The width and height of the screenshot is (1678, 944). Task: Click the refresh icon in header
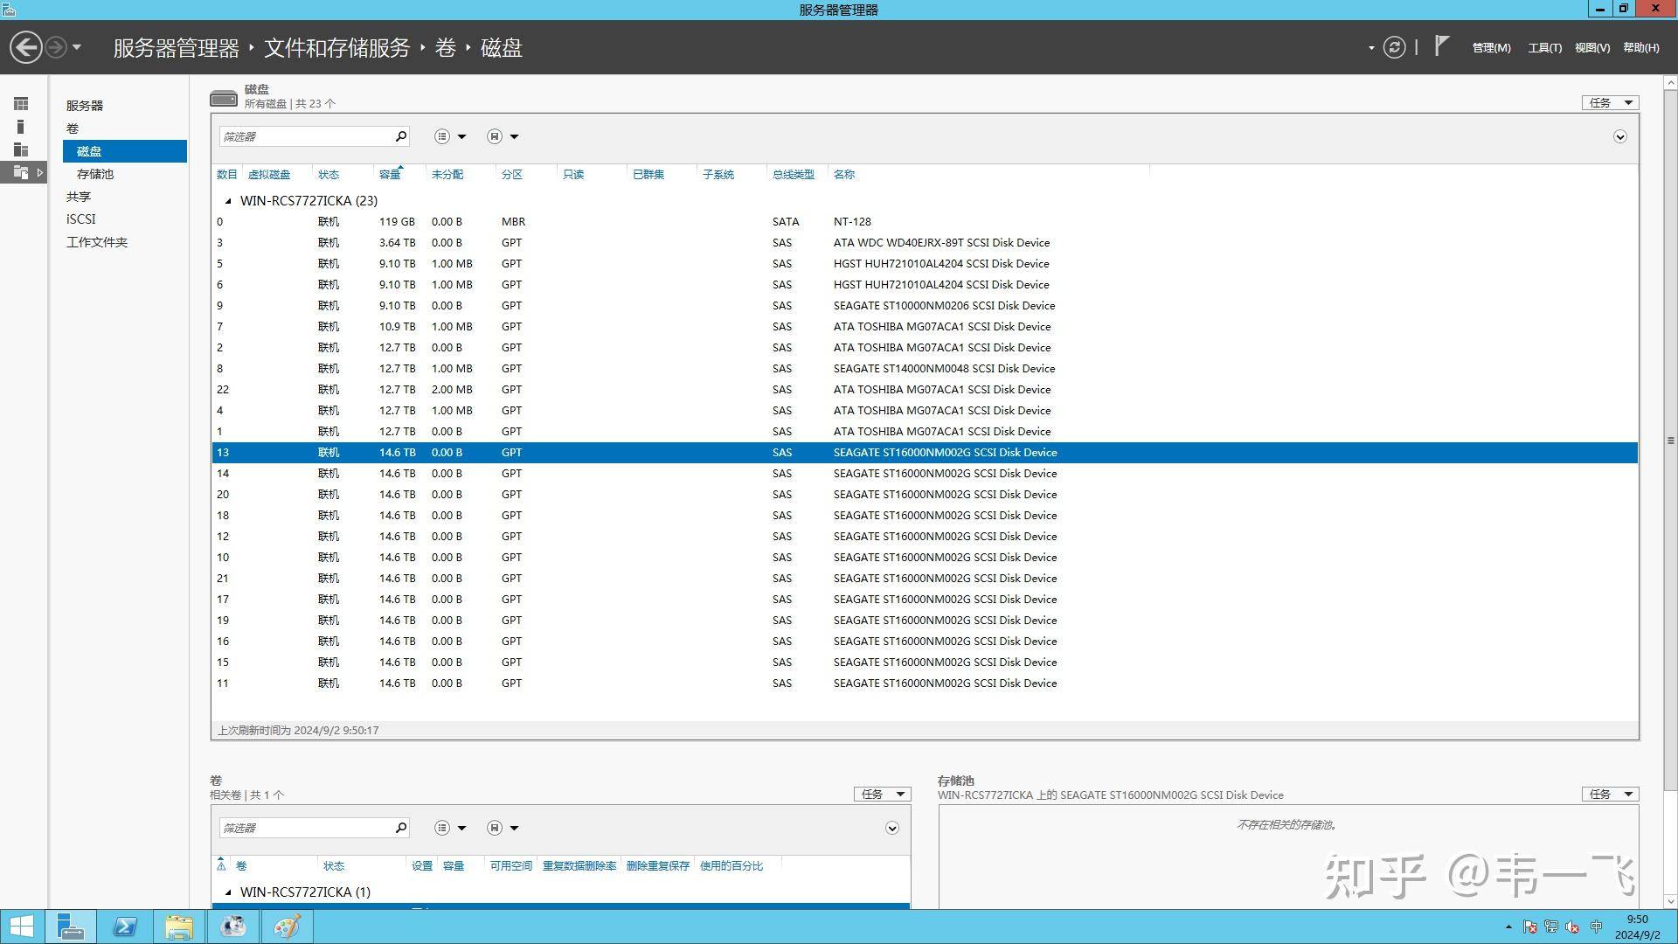click(1394, 47)
